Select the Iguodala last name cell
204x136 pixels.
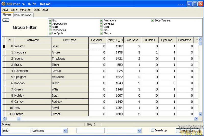33,52
